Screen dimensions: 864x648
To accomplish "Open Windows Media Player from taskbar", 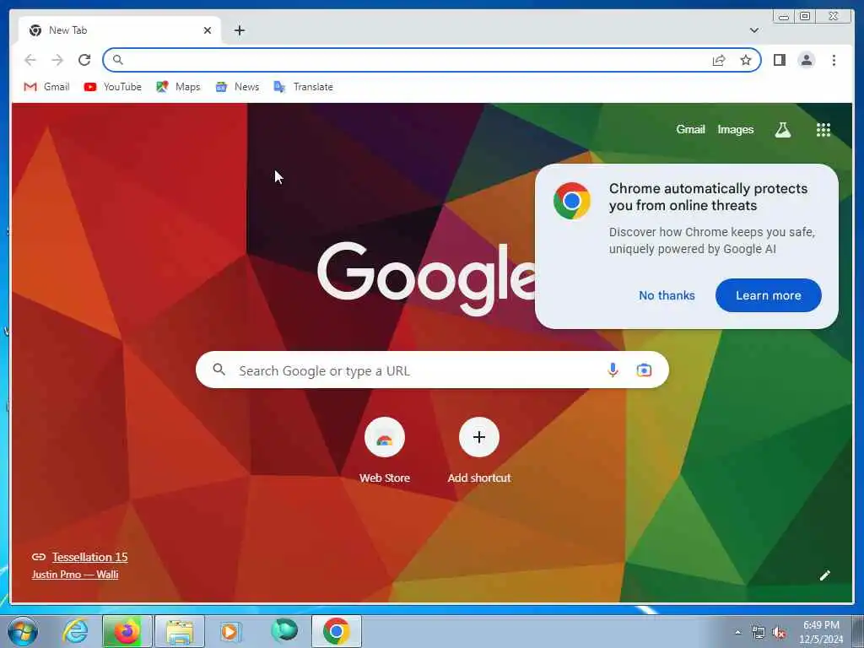I will click(231, 631).
